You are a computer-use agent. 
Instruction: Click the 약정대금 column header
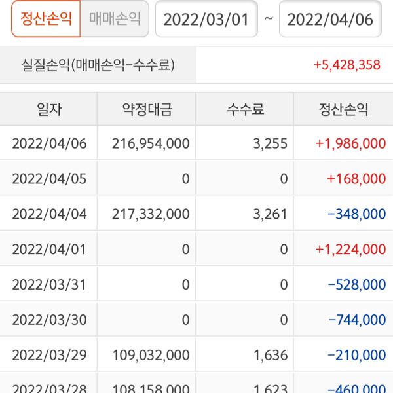(147, 109)
